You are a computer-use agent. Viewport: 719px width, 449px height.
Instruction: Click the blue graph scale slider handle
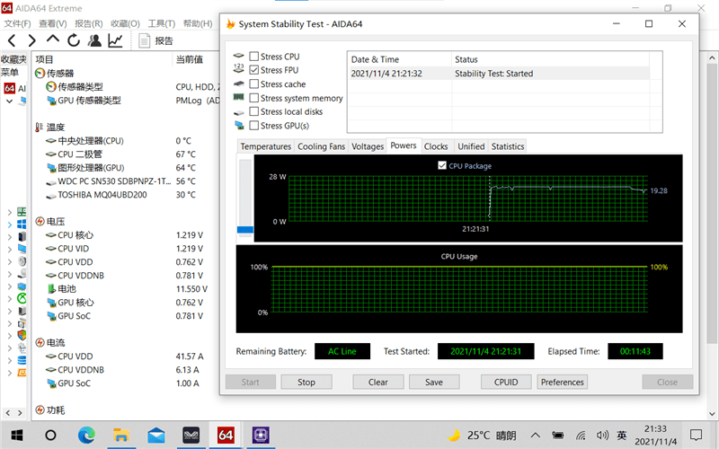click(245, 230)
